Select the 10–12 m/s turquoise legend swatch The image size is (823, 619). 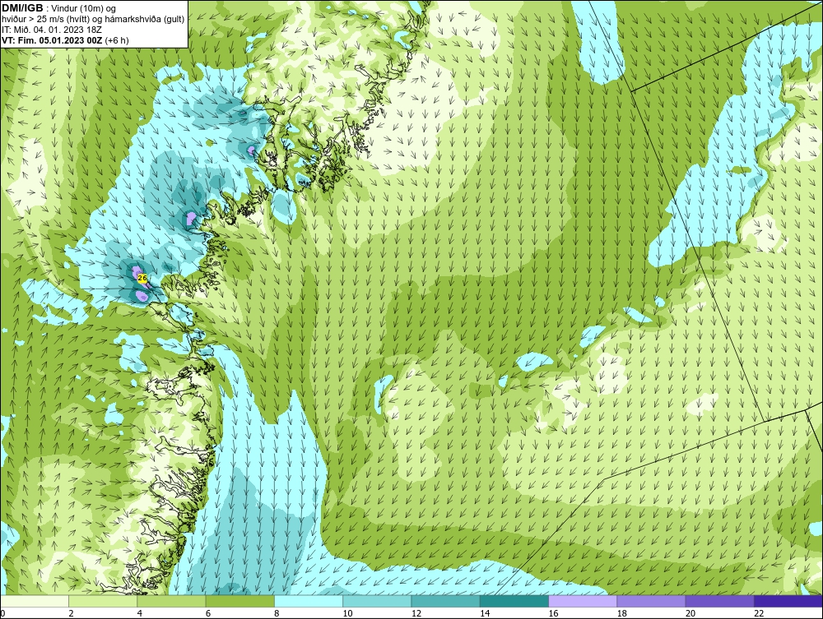tap(378, 601)
